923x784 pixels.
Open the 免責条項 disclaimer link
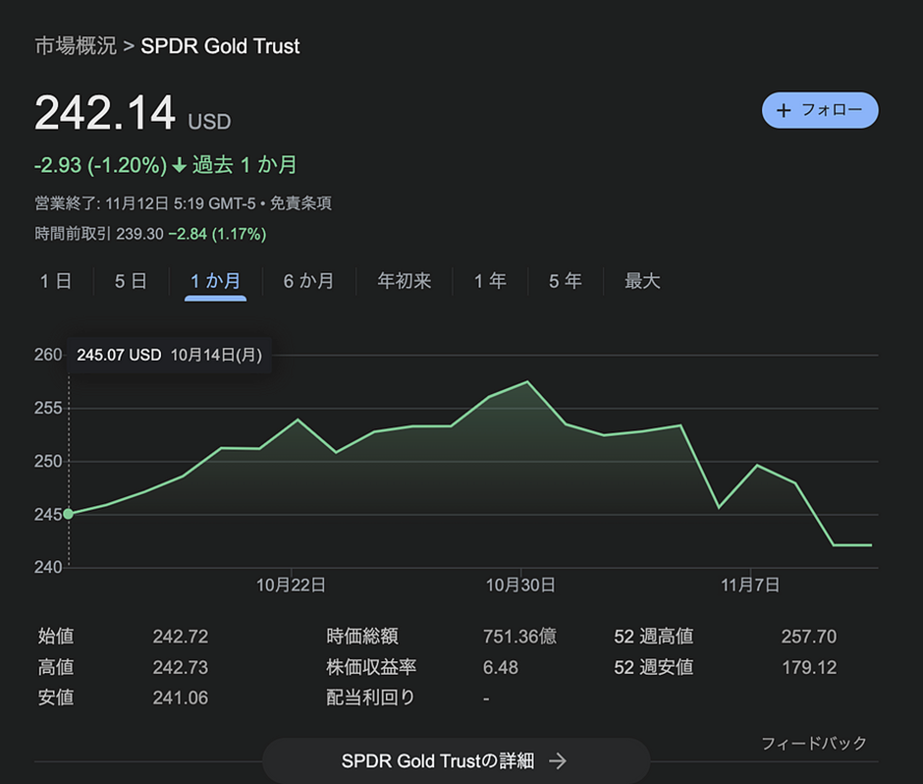tap(300, 203)
